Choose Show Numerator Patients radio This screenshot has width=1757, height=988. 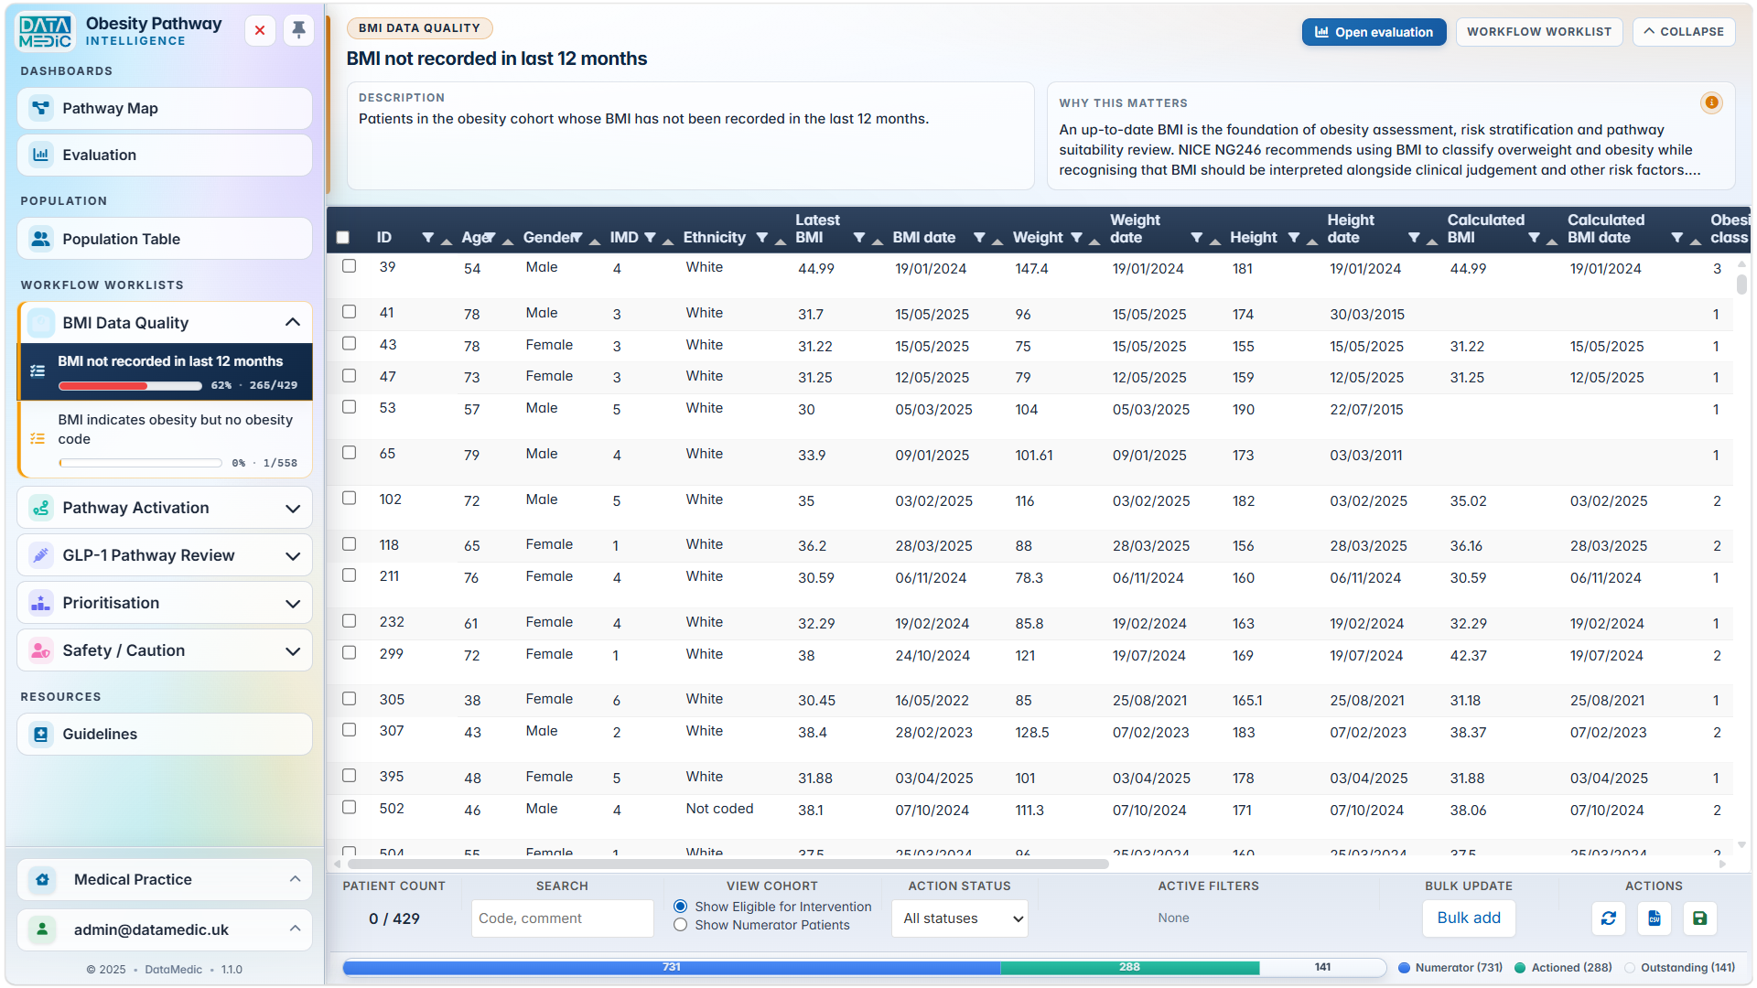click(x=680, y=925)
